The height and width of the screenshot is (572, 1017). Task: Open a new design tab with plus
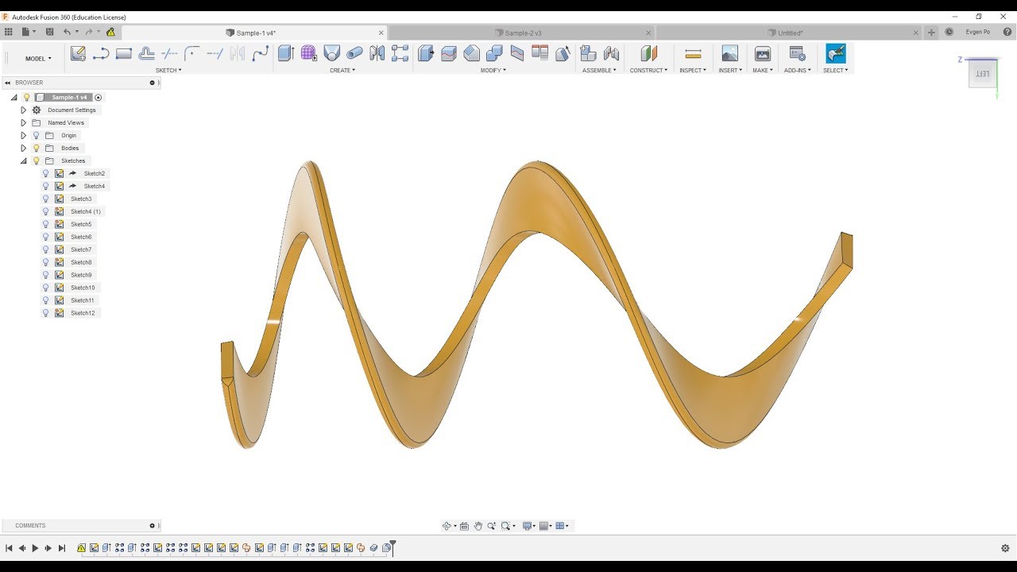(x=931, y=33)
